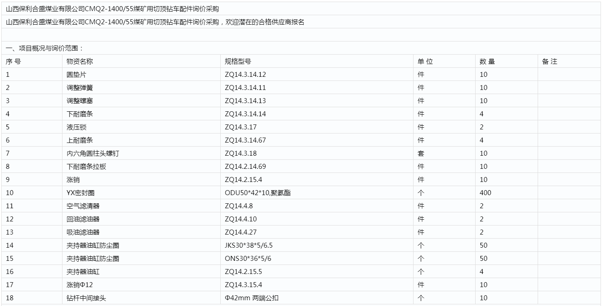Click the cell YX密封圈
The height and width of the screenshot is (306, 603).
click(81, 193)
